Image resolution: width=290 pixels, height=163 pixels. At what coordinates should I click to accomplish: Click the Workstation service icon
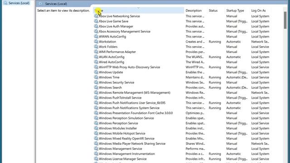click(x=96, y=42)
